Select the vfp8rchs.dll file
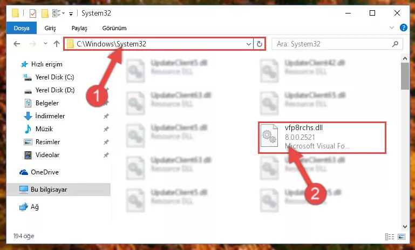The image size is (415, 250). point(322,138)
